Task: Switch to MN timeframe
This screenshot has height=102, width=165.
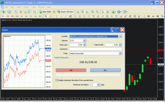Action: 40,16
